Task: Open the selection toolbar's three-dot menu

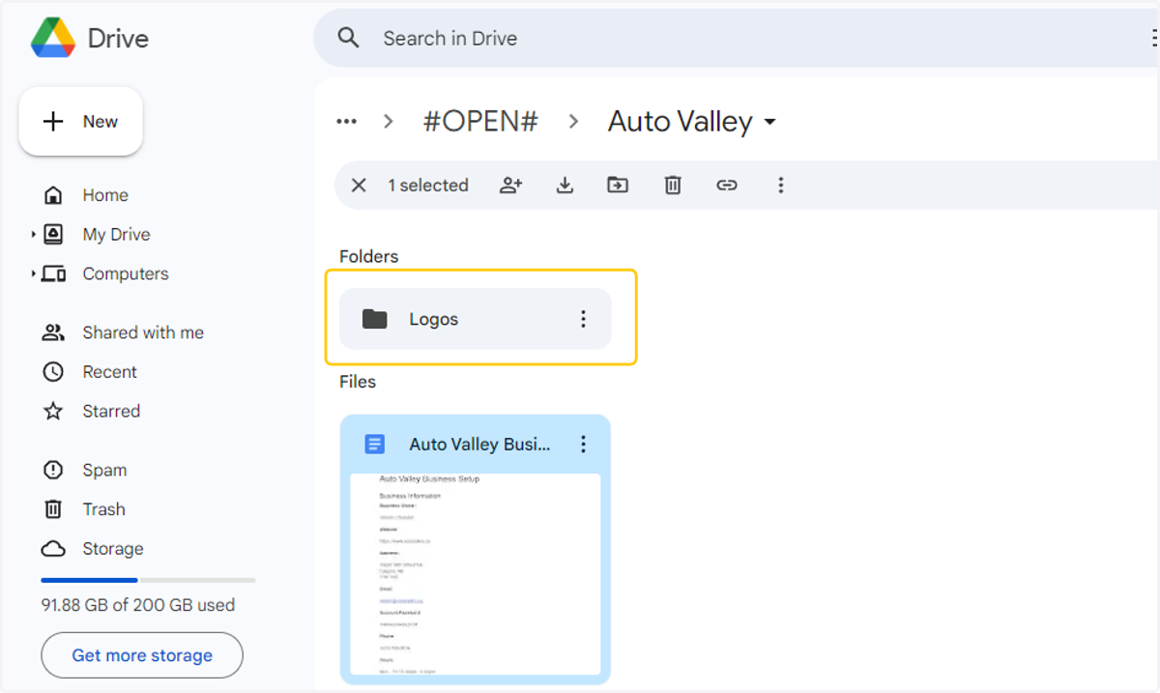Action: [x=781, y=186]
